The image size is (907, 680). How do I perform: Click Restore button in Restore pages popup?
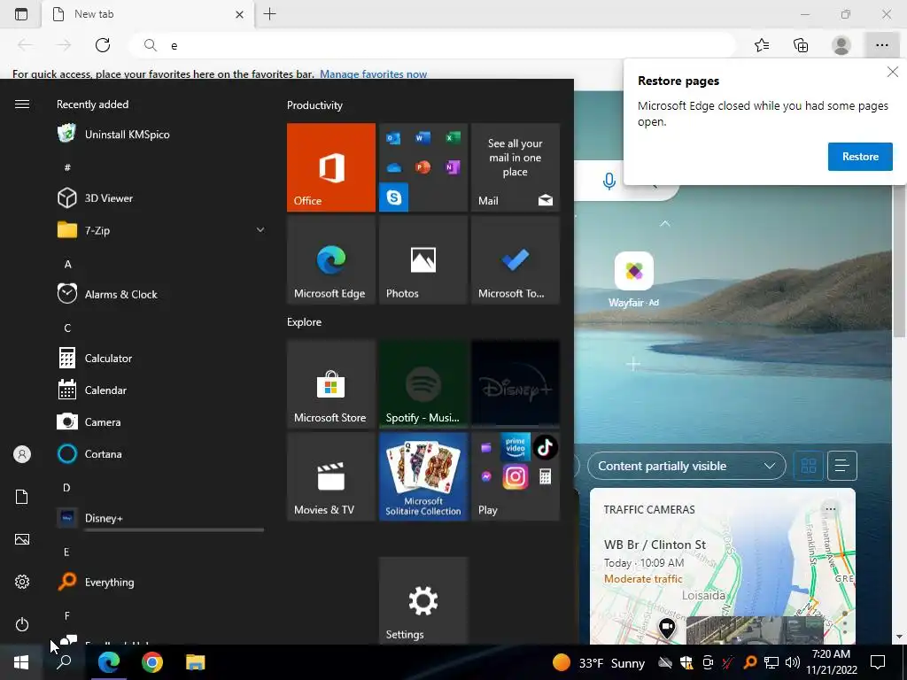tap(859, 157)
